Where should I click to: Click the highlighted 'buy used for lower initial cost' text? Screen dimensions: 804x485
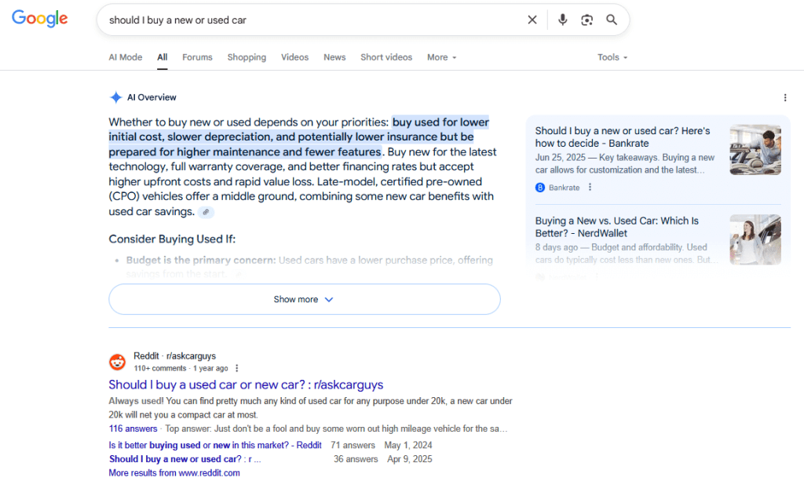[299, 137]
